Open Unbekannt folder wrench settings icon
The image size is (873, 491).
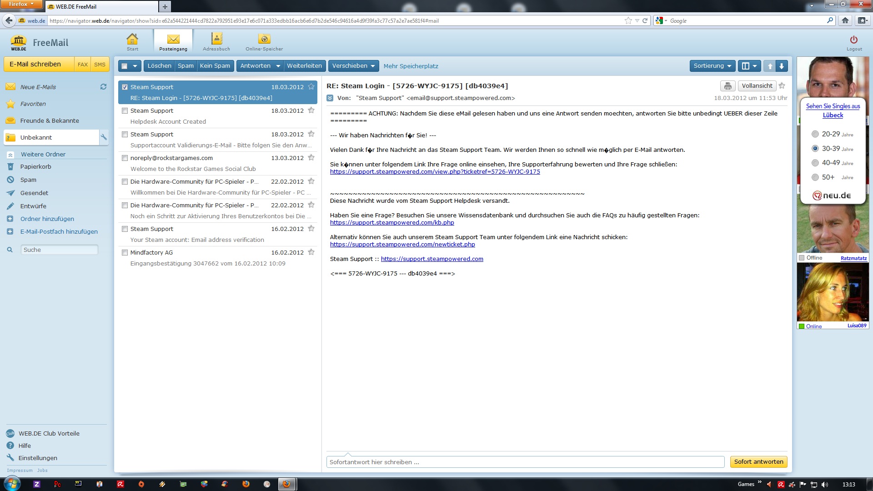[x=104, y=137]
